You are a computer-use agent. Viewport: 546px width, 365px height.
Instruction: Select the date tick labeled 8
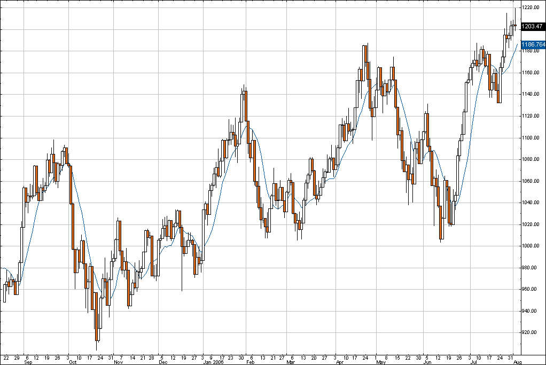386,358
